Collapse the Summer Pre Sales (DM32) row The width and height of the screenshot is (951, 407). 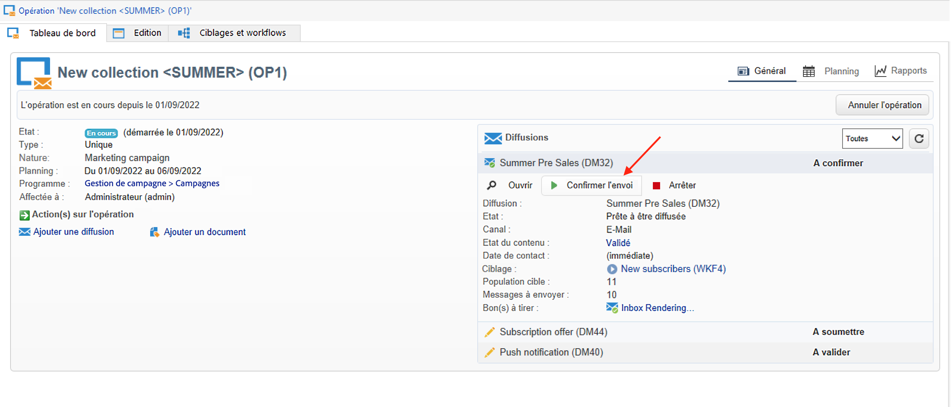[x=556, y=163]
